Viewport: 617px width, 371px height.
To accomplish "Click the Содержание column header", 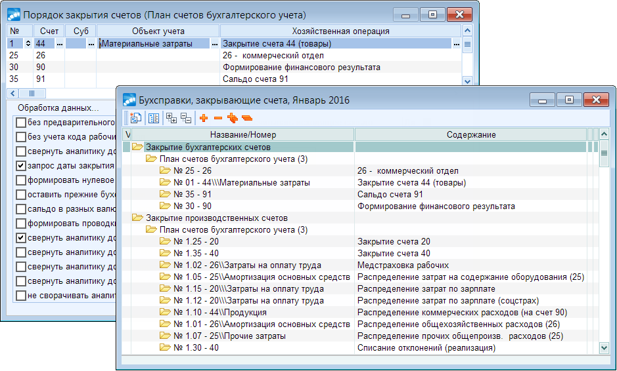I will tap(471, 134).
